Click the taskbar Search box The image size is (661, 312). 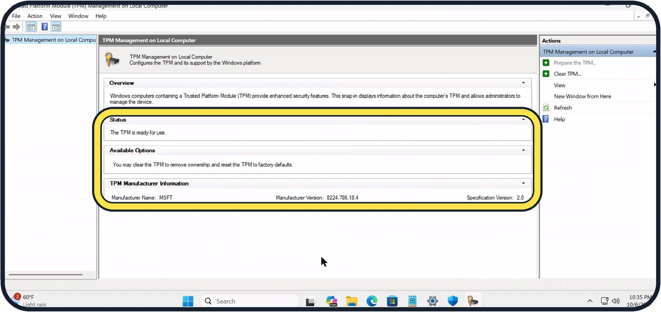pyautogui.click(x=250, y=301)
